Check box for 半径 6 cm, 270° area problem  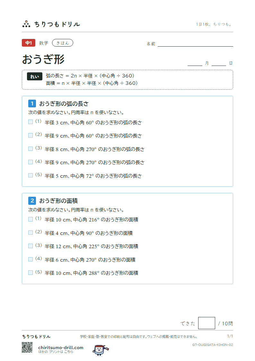click(x=31, y=259)
